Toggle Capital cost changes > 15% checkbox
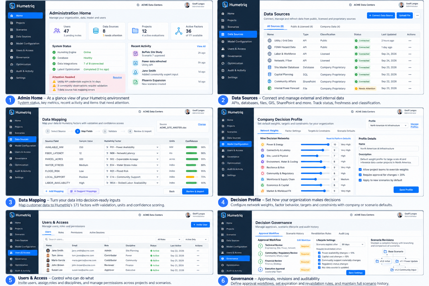Image resolution: width=429 pixels, height=286 pixels. [319, 256]
